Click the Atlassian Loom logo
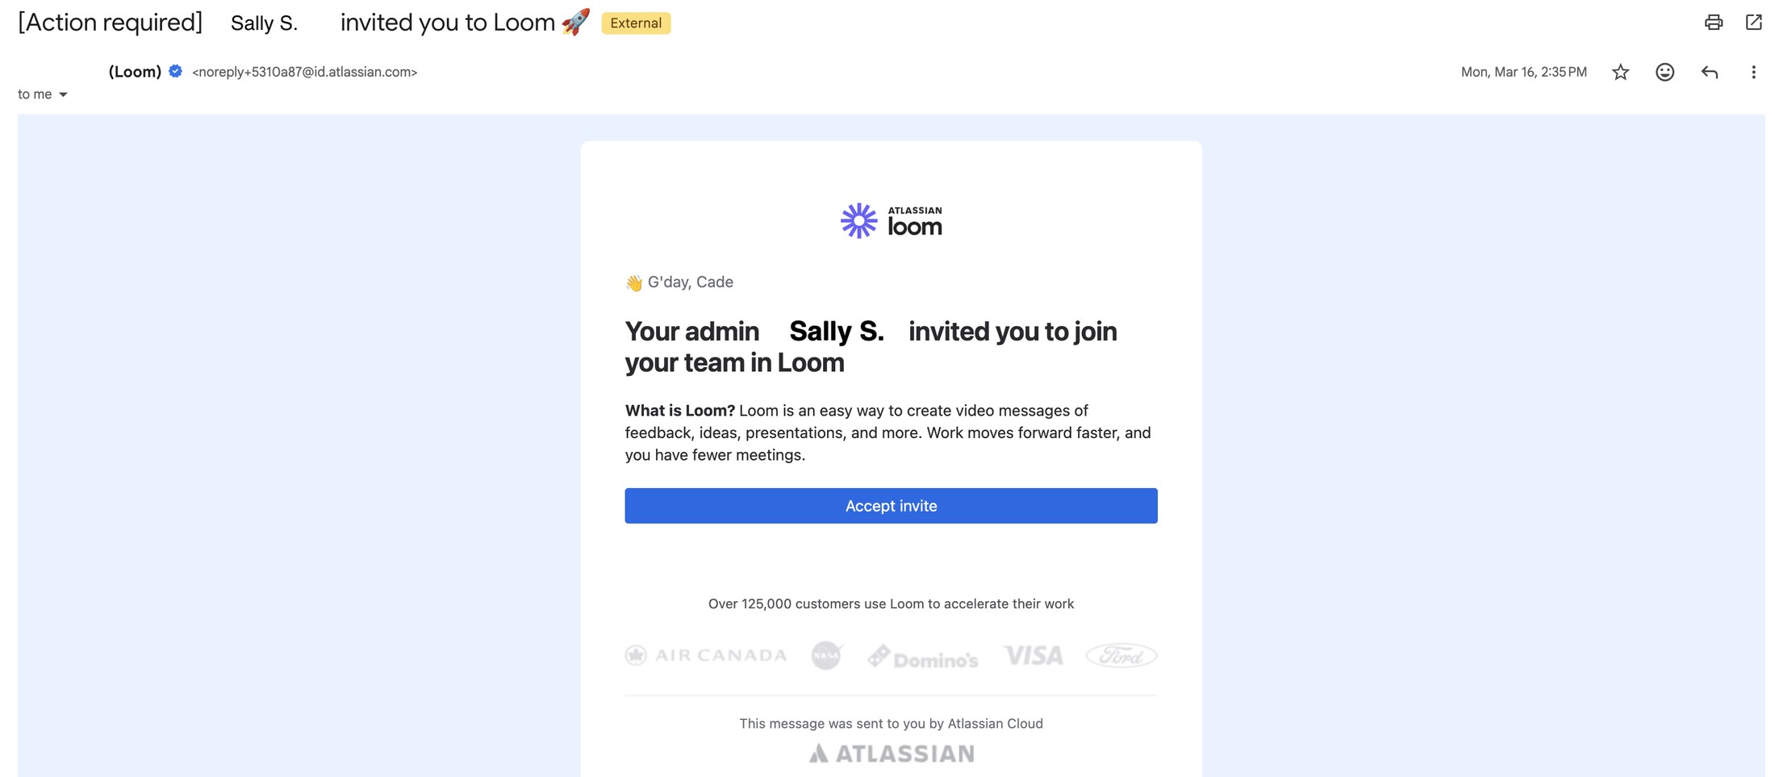Image resolution: width=1775 pixels, height=777 pixels. pos(891,221)
